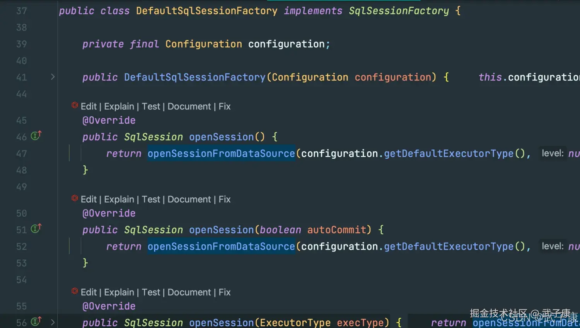Viewport: 580px width, 328px height.
Task: Click getDefaultExecutorType on line 52
Action: 449,246
